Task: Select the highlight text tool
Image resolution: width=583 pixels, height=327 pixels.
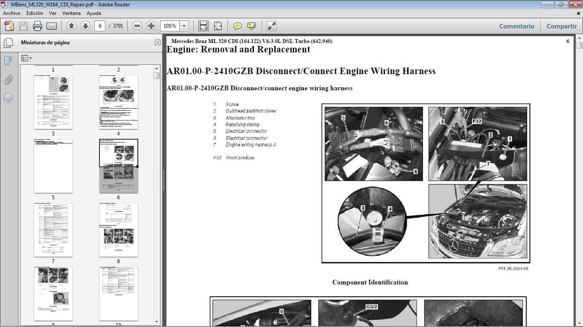Action: [252, 26]
